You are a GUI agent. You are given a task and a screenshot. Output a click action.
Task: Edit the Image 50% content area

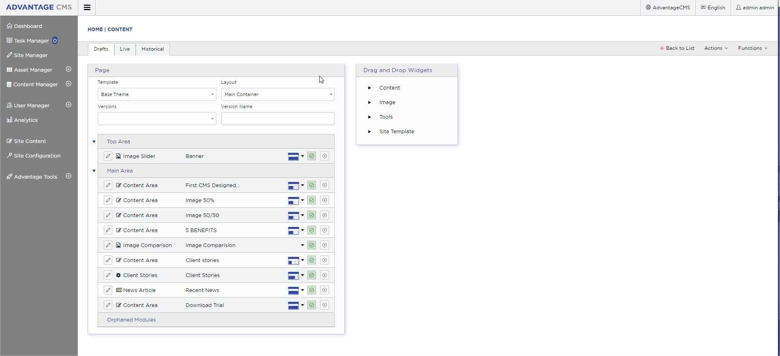pos(108,200)
